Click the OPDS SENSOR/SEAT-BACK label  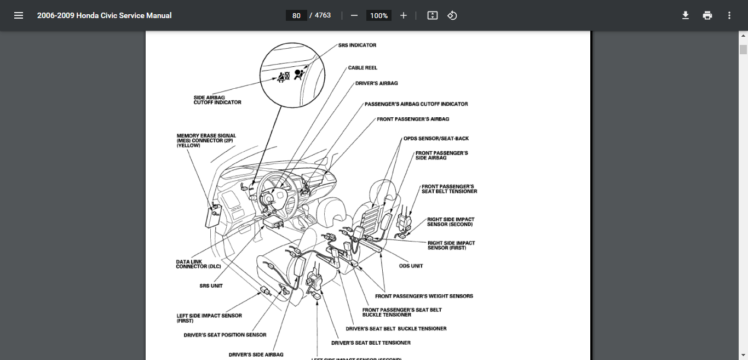(436, 139)
